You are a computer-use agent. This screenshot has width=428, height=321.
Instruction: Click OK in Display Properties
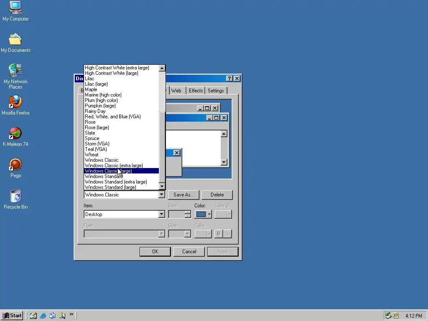pyautogui.click(x=155, y=251)
